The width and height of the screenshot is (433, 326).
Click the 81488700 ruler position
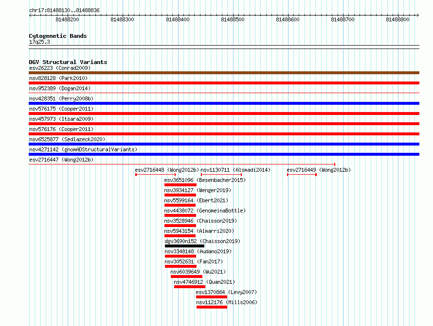click(x=343, y=19)
